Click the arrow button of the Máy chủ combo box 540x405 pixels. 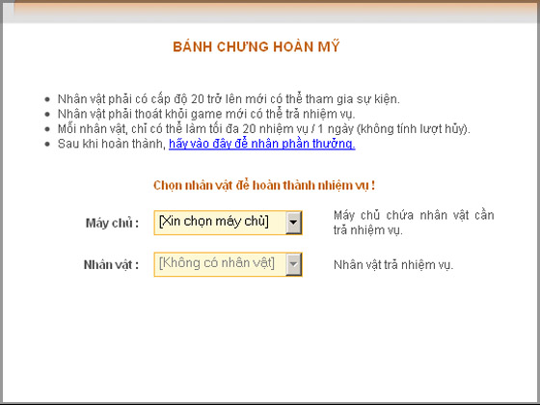pos(293,223)
